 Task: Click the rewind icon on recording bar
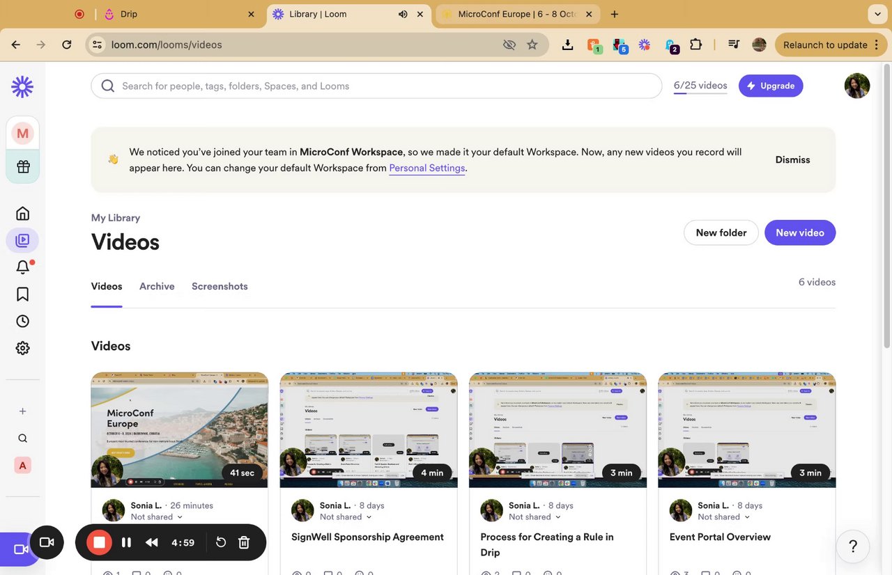[152, 542]
